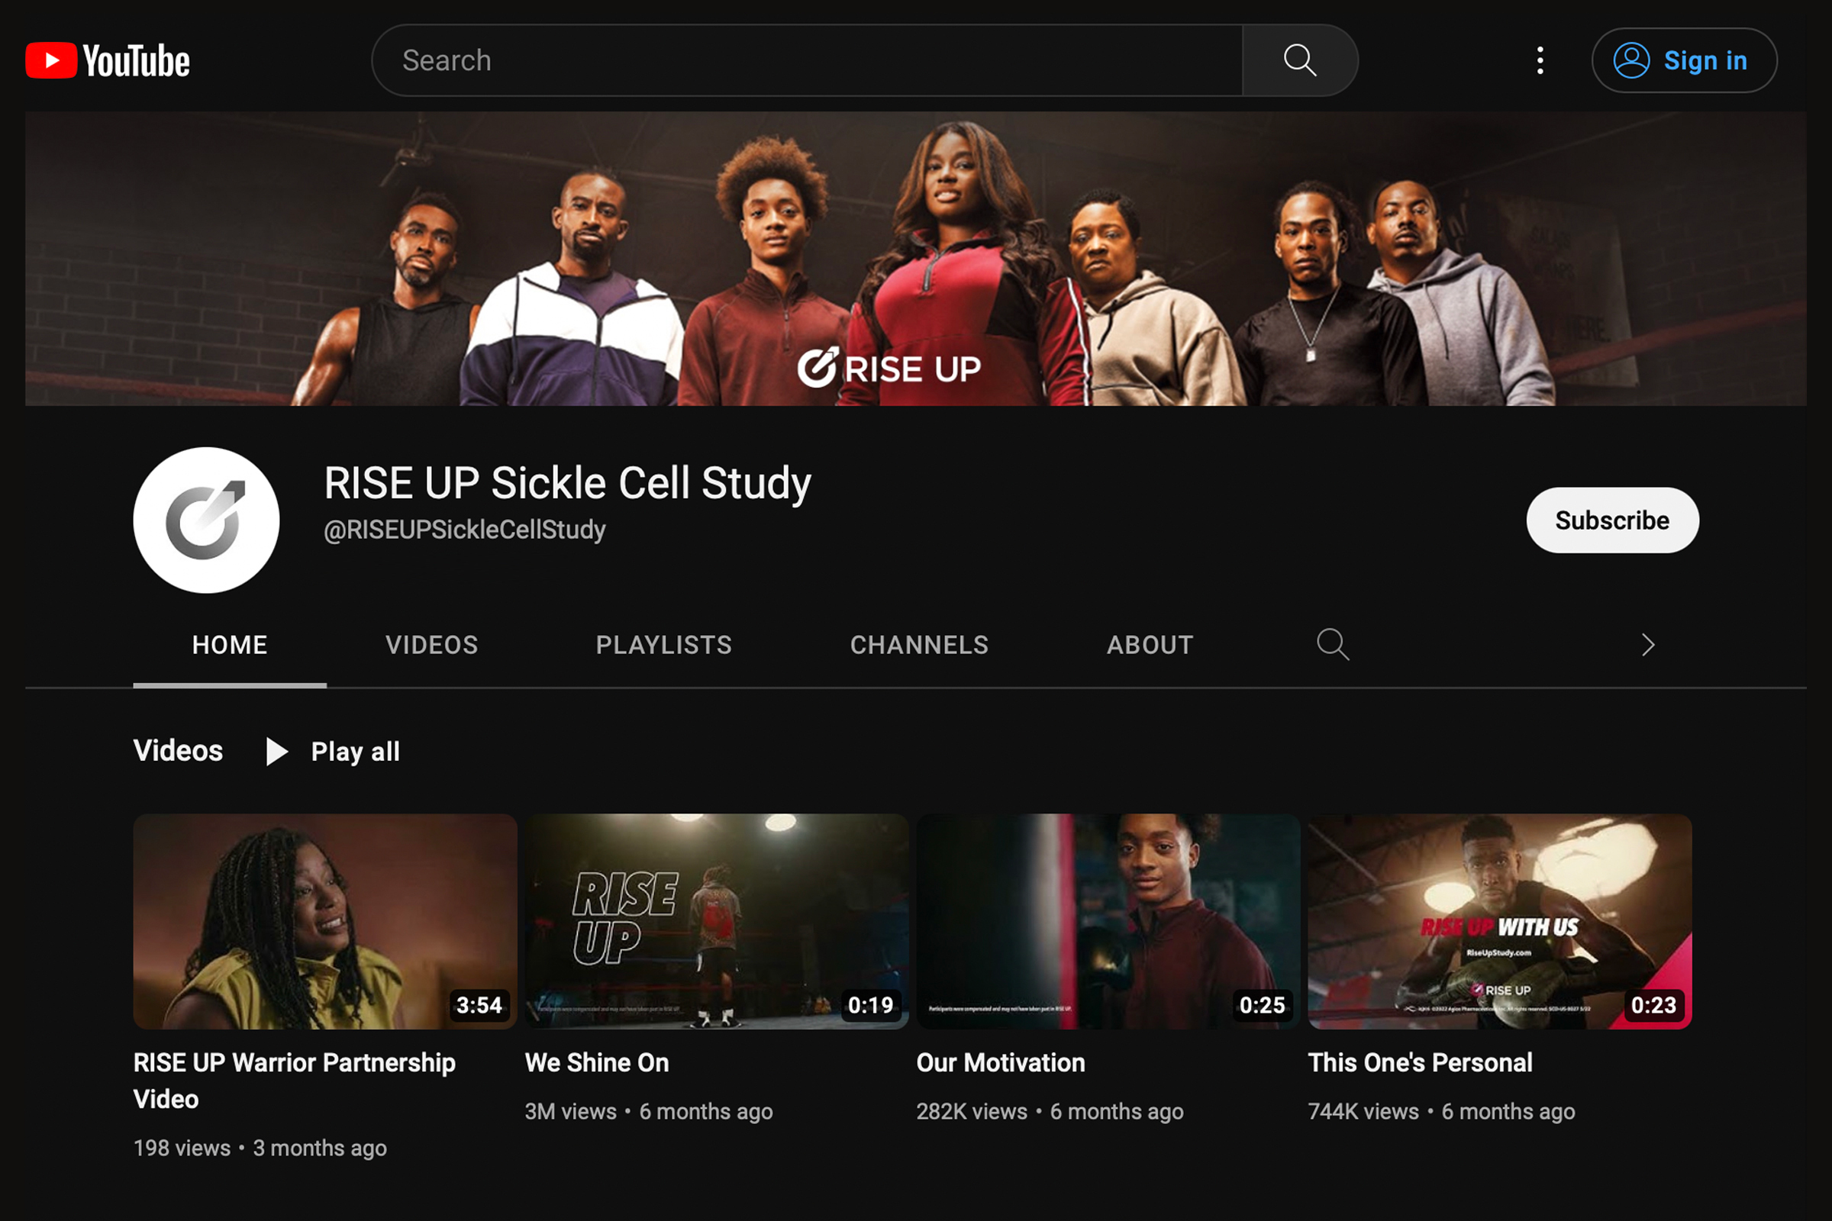Click '3M views • 6 months ago' text
Viewport: 1832px width, 1221px height.
click(649, 1111)
